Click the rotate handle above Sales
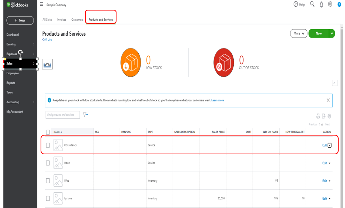This screenshot has width=345, height=208. 21,52
